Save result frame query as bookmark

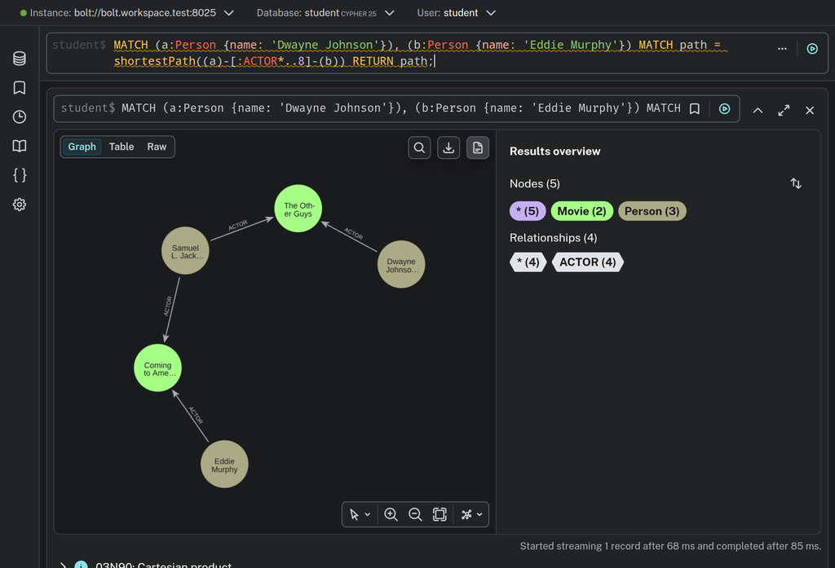coord(695,109)
